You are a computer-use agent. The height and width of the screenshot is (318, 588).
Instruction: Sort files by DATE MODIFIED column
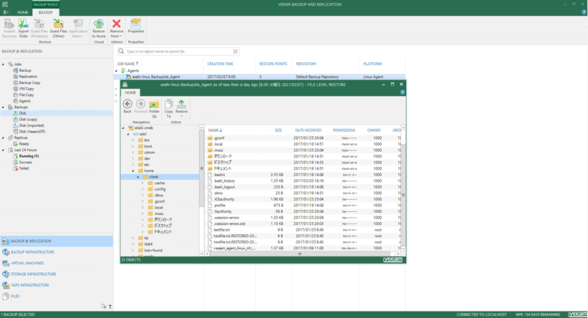[x=308, y=130]
